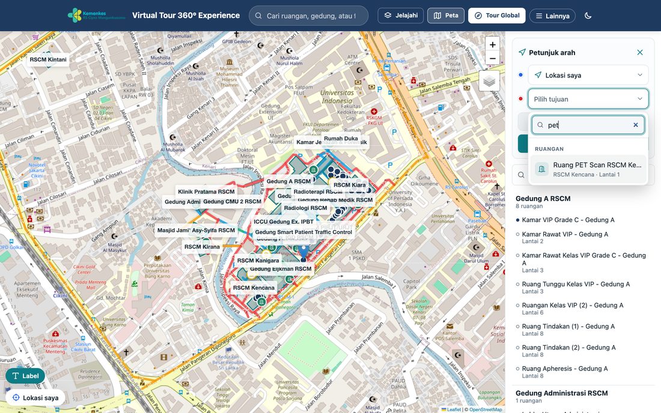
Task: Click the RSCM Kanigara map label
Action: (x=258, y=261)
